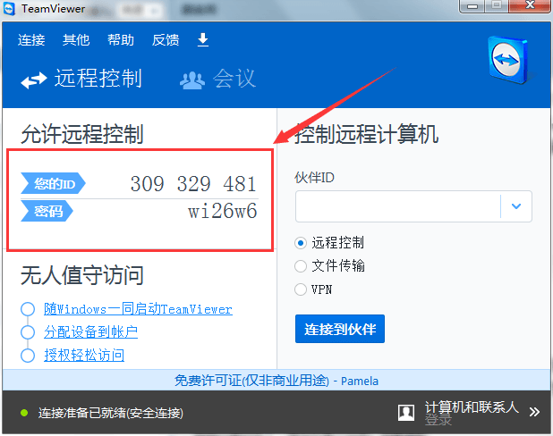
Task: Open the 分配设备到帐户 link
Action: (90, 332)
